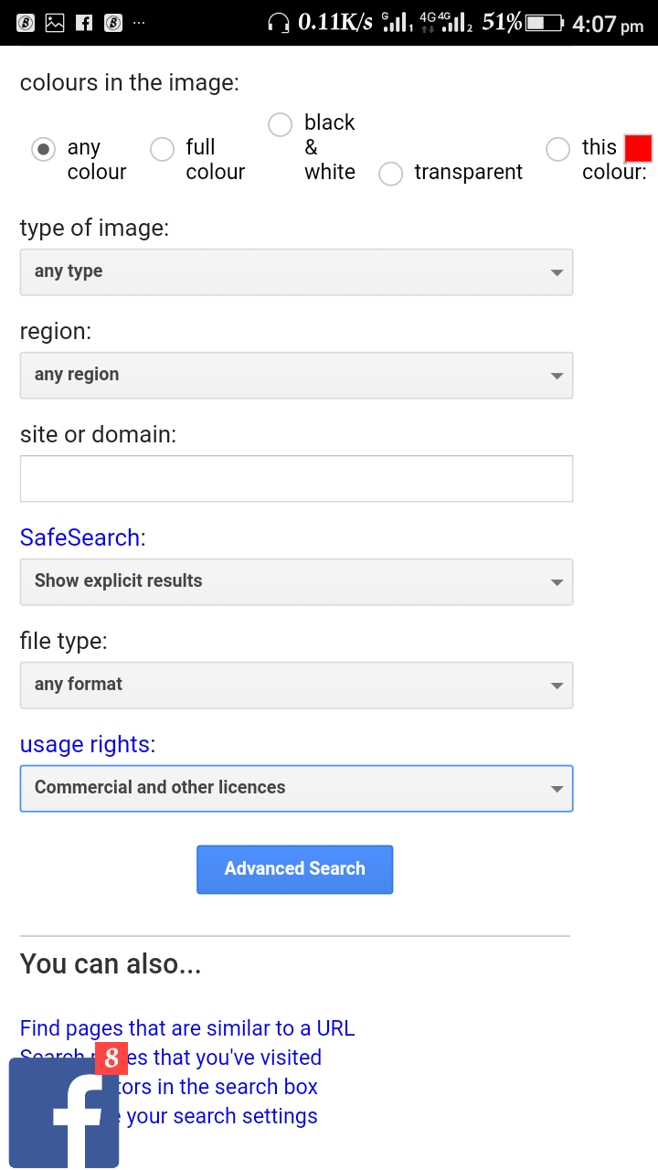Select the transparent colour option
This screenshot has height=1170, width=658.
point(390,174)
